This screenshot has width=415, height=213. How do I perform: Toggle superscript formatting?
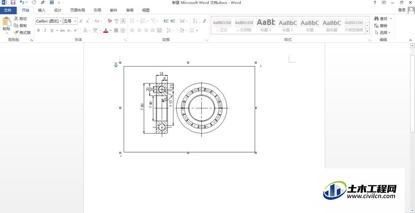pos(76,30)
